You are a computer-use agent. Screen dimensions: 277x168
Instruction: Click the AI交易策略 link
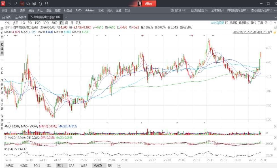tap(217, 23)
